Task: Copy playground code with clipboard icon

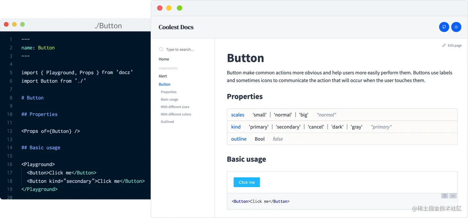Action: (445, 196)
